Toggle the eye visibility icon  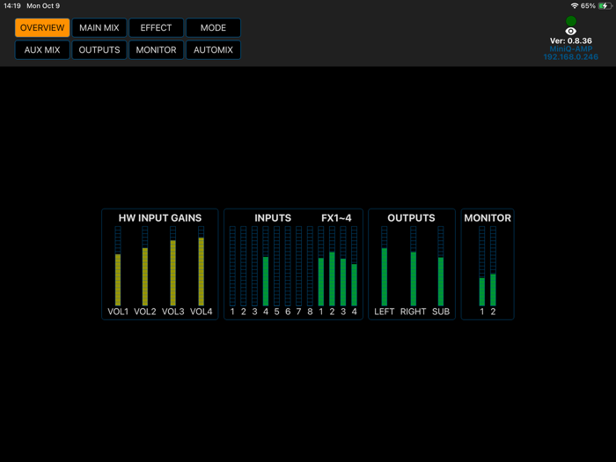pyautogui.click(x=571, y=31)
